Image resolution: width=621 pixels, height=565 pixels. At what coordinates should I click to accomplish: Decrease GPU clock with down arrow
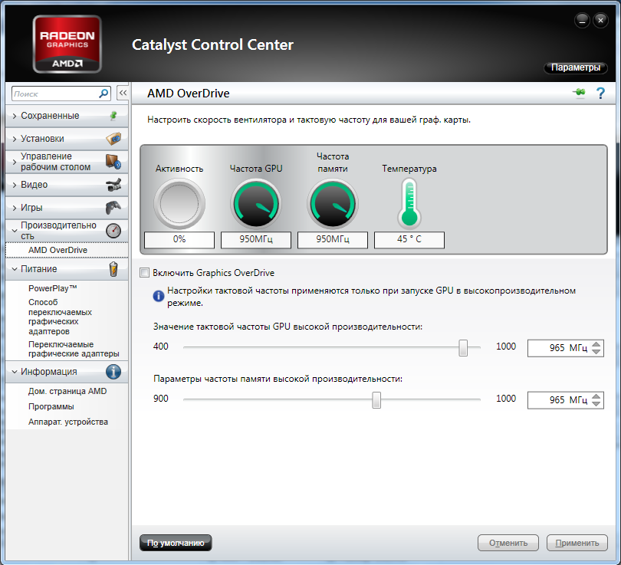(x=596, y=352)
